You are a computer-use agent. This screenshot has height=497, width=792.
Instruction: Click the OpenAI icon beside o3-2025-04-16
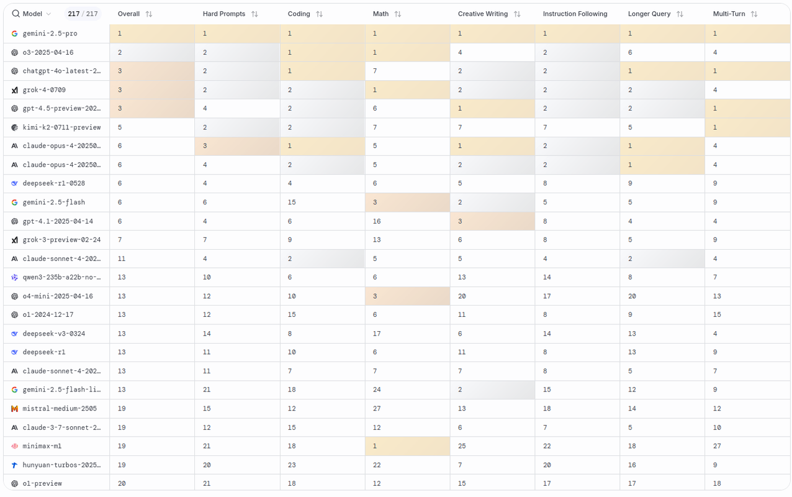[15, 53]
